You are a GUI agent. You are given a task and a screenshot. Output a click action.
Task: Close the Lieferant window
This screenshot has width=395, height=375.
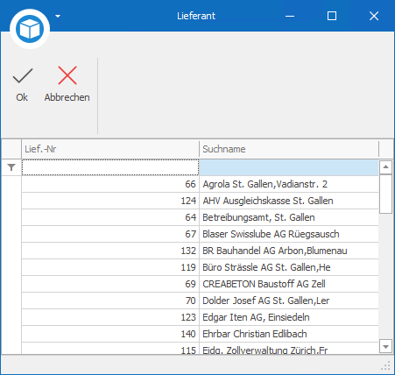[374, 16]
